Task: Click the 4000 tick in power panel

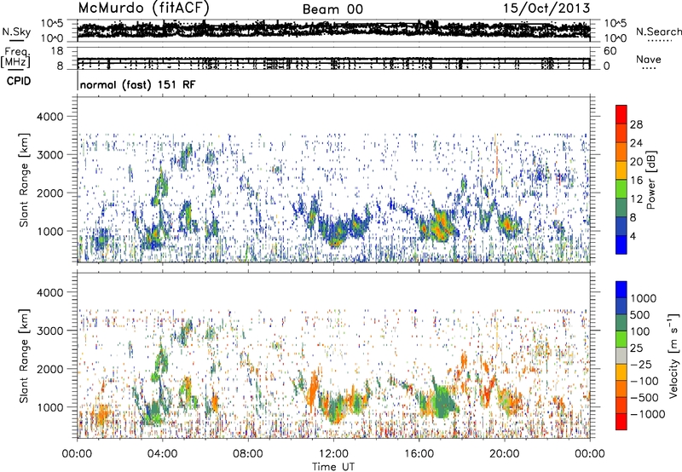Action: tap(50, 117)
